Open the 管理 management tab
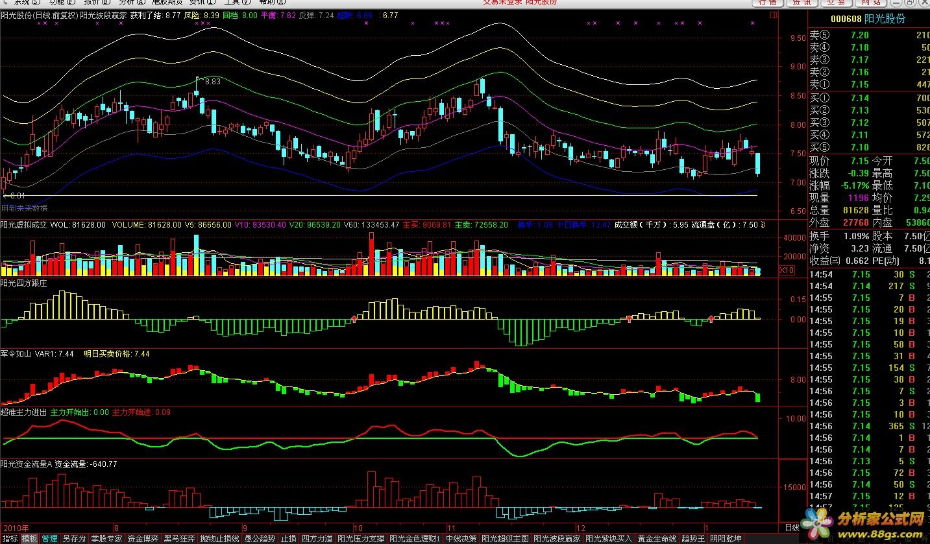Image resolution: width=930 pixels, height=544 pixels. click(49, 539)
